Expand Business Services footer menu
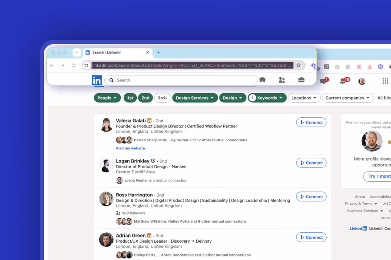This screenshot has width=391, height=260. click(365, 211)
